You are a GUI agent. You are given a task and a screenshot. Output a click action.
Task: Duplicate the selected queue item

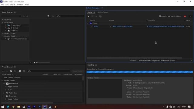[100, 16]
